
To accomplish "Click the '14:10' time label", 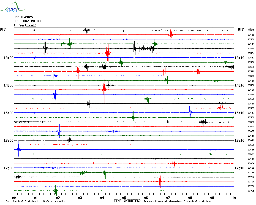I will pos(239,85).
